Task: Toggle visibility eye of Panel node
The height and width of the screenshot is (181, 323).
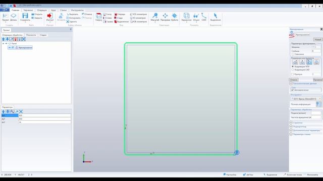Action: pyautogui.click(x=6, y=44)
